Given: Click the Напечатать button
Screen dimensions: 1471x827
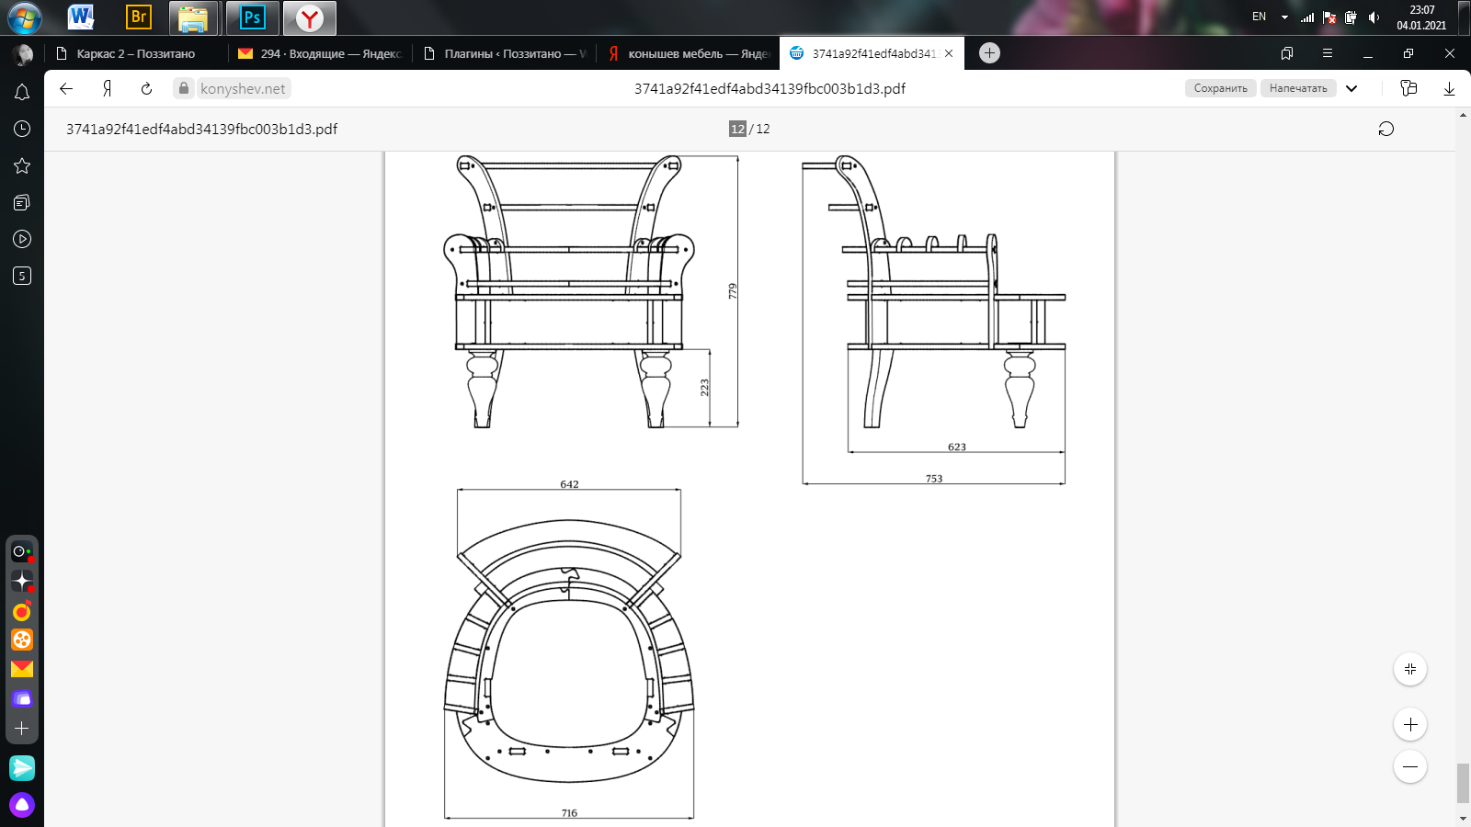Looking at the screenshot, I should pos(1297,88).
